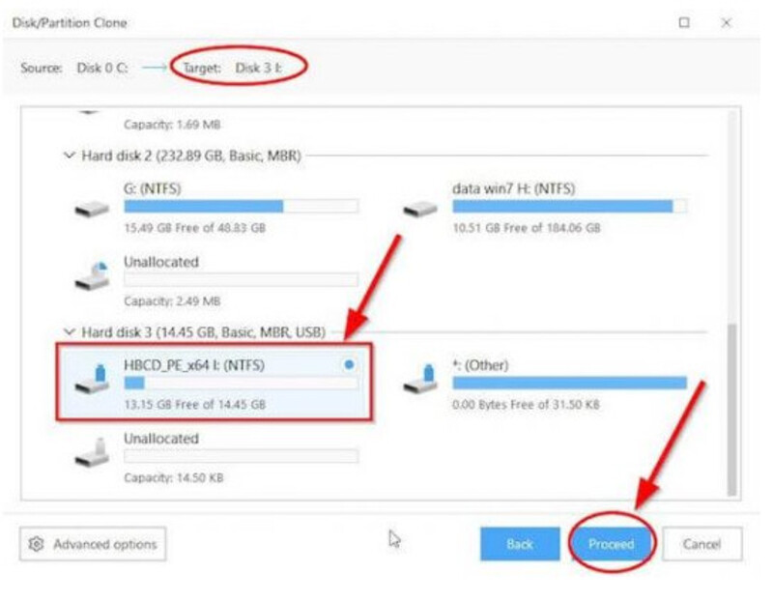Click the partition list vertical scrollbar

coord(732,410)
